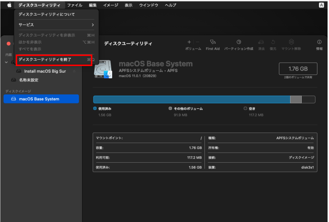329x222 pixels.
Task: Click the 装置 value disk3s1
Action: [x=307, y=167]
